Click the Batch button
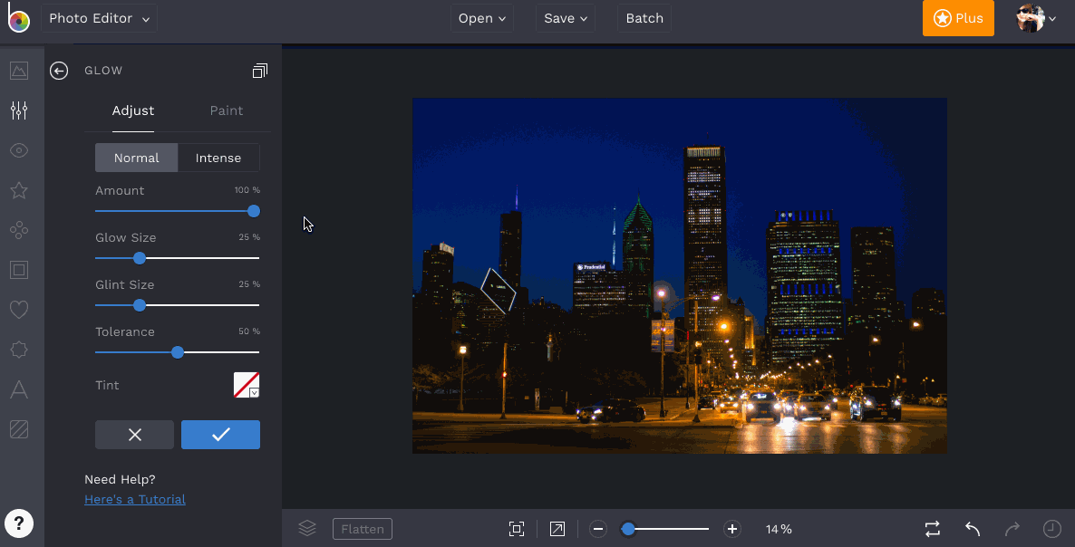This screenshot has width=1075, height=547. click(x=644, y=18)
